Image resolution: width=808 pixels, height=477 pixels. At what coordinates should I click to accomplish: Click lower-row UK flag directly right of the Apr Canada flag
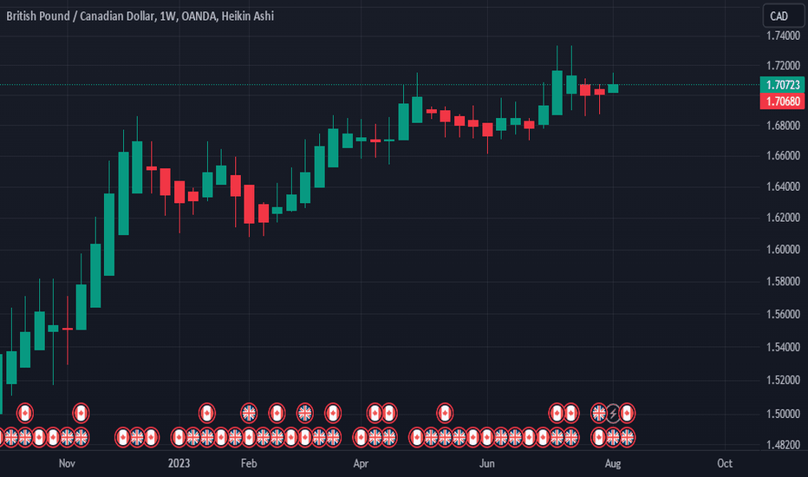click(x=375, y=437)
